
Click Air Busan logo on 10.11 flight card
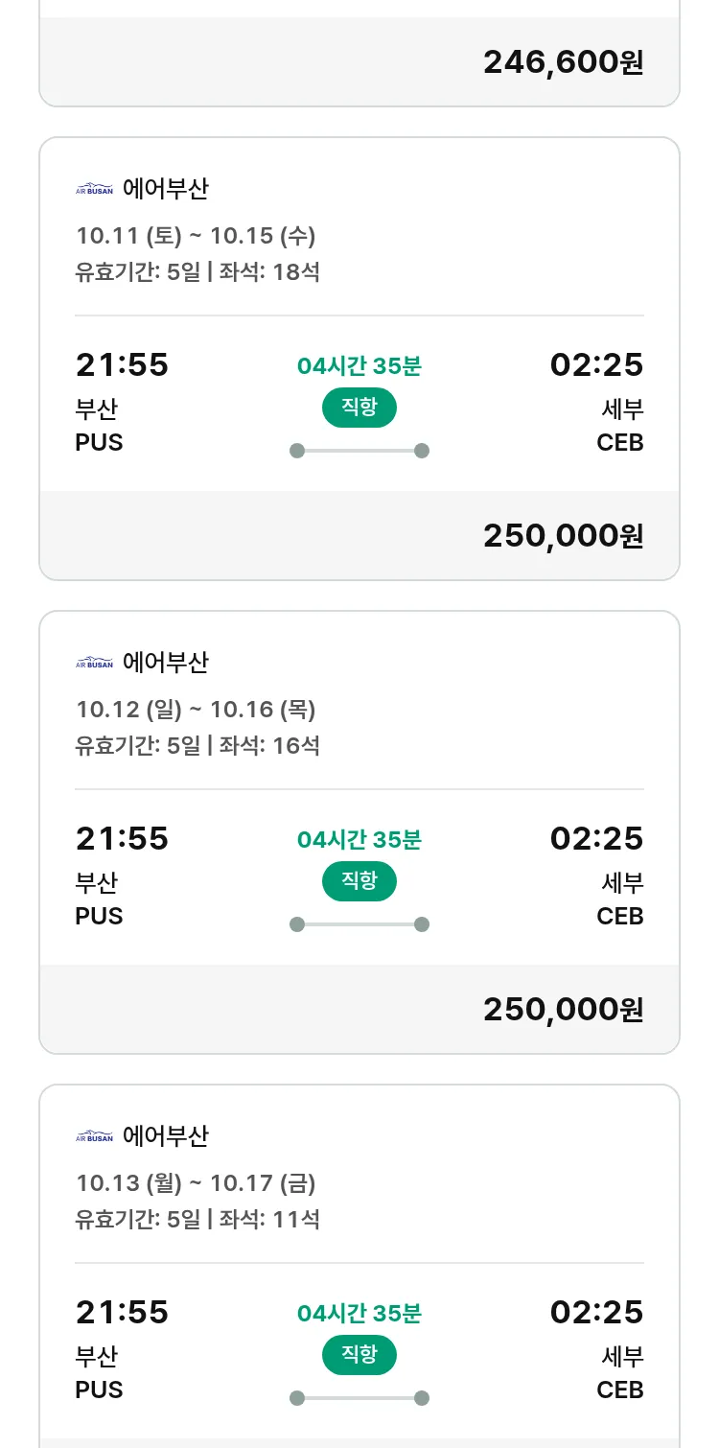94,189
